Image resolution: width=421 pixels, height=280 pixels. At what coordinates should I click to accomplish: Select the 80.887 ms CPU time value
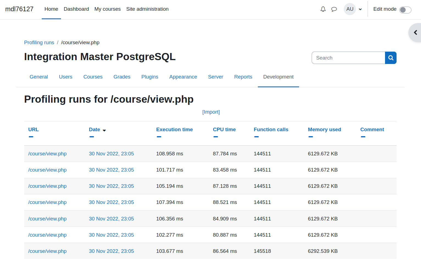tap(225, 235)
